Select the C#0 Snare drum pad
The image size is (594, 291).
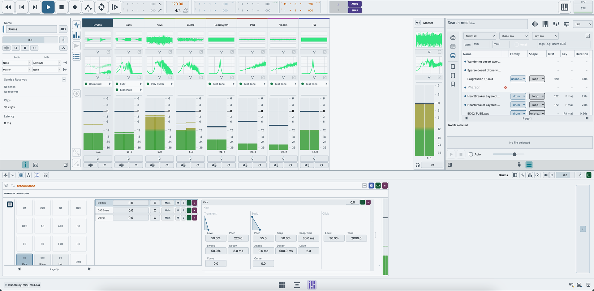coord(42,260)
